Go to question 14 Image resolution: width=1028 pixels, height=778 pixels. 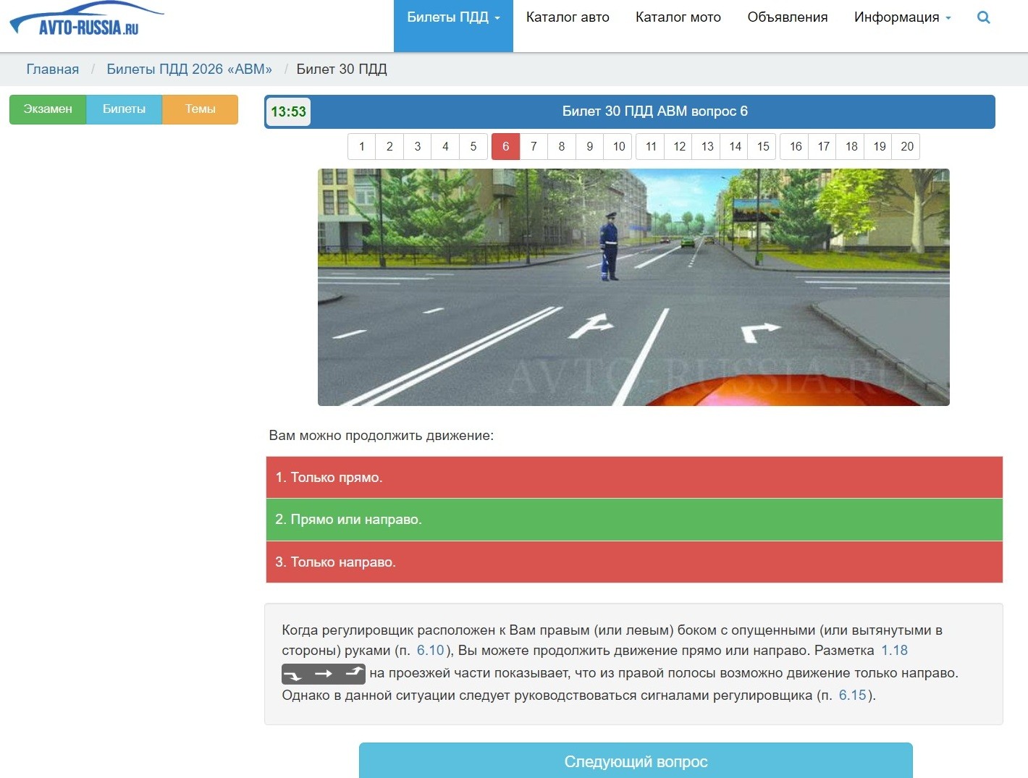click(735, 146)
